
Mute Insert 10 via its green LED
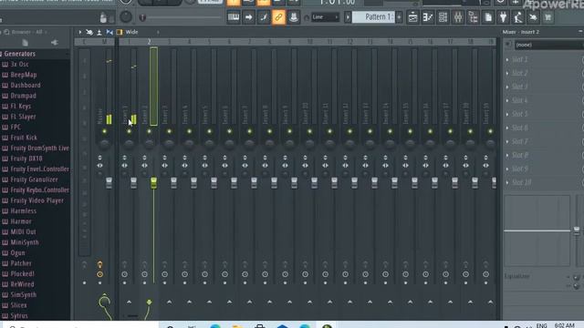coord(309,131)
